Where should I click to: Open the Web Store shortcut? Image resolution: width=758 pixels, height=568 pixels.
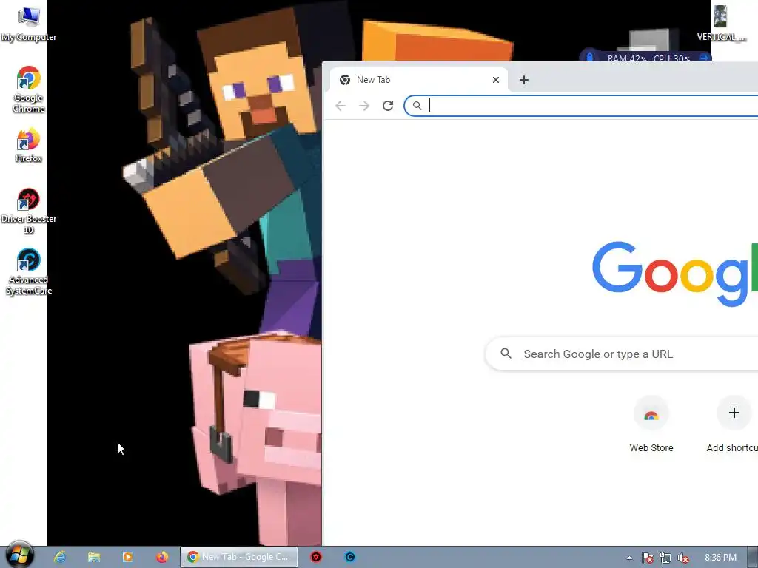click(x=651, y=425)
